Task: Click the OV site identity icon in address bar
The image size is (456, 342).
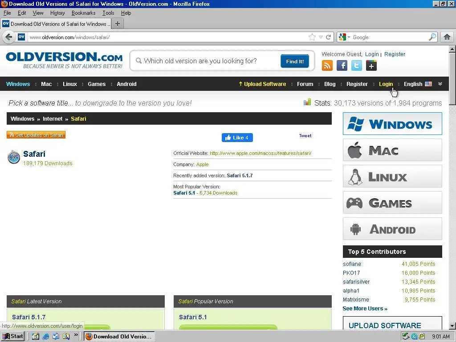Action: tap(21, 37)
